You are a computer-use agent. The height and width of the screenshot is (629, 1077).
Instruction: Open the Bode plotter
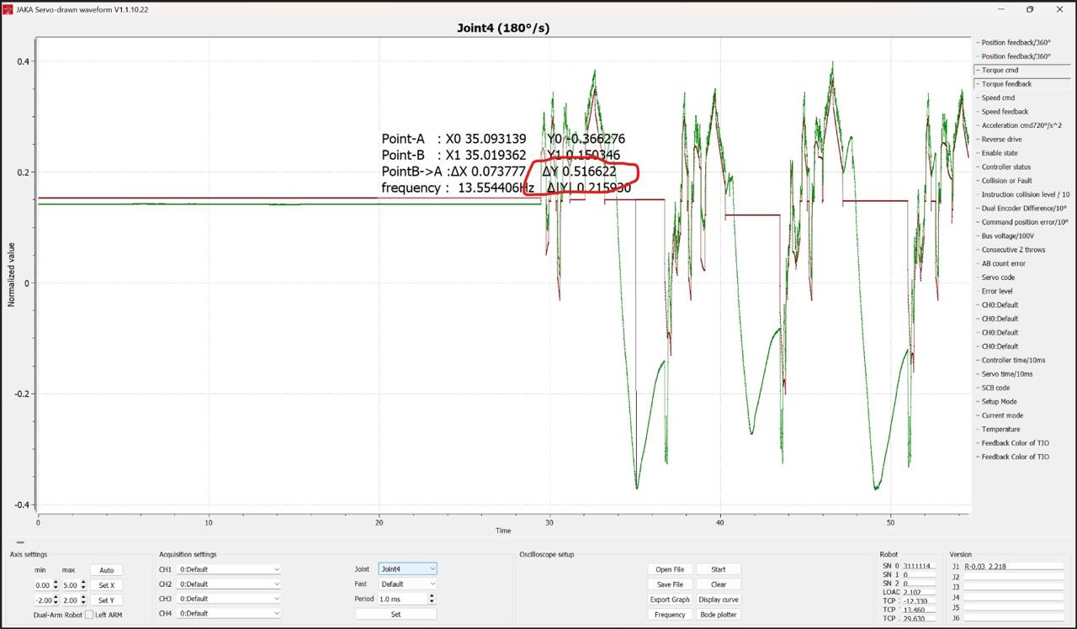click(x=718, y=615)
